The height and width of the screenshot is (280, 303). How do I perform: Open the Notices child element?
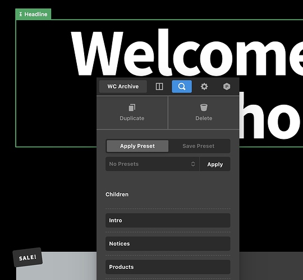[x=168, y=244]
